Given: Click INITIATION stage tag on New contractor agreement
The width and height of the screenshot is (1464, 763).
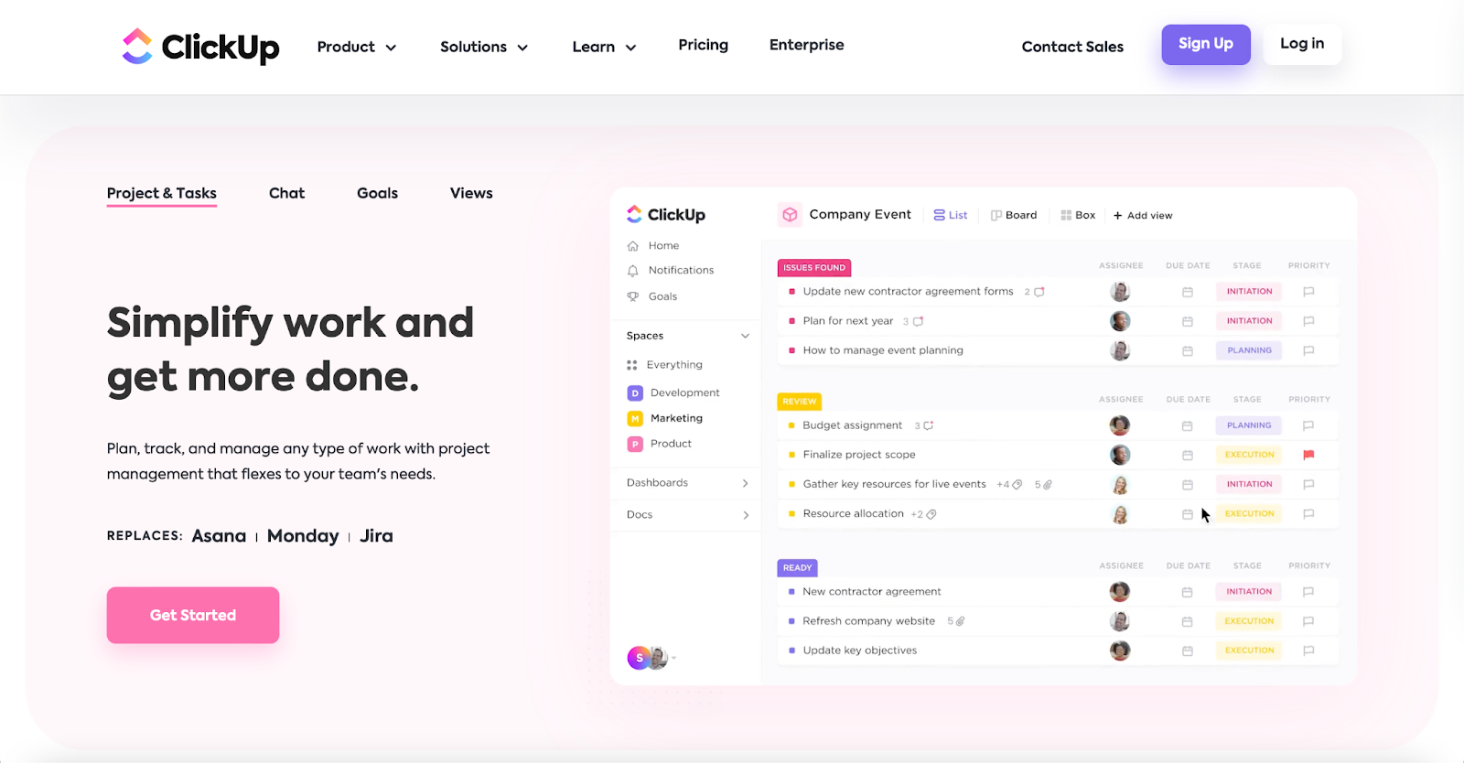Looking at the screenshot, I should (1249, 592).
